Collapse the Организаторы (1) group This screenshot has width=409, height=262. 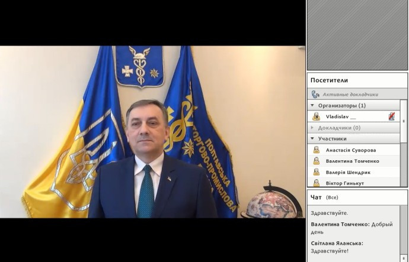point(312,105)
